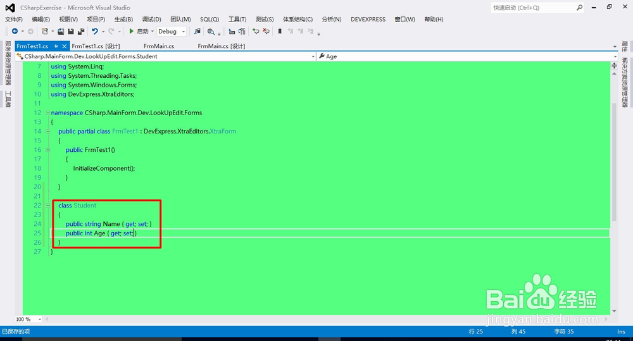
Task: Click the Visual Studio logo icon
Action: [10, 8]
